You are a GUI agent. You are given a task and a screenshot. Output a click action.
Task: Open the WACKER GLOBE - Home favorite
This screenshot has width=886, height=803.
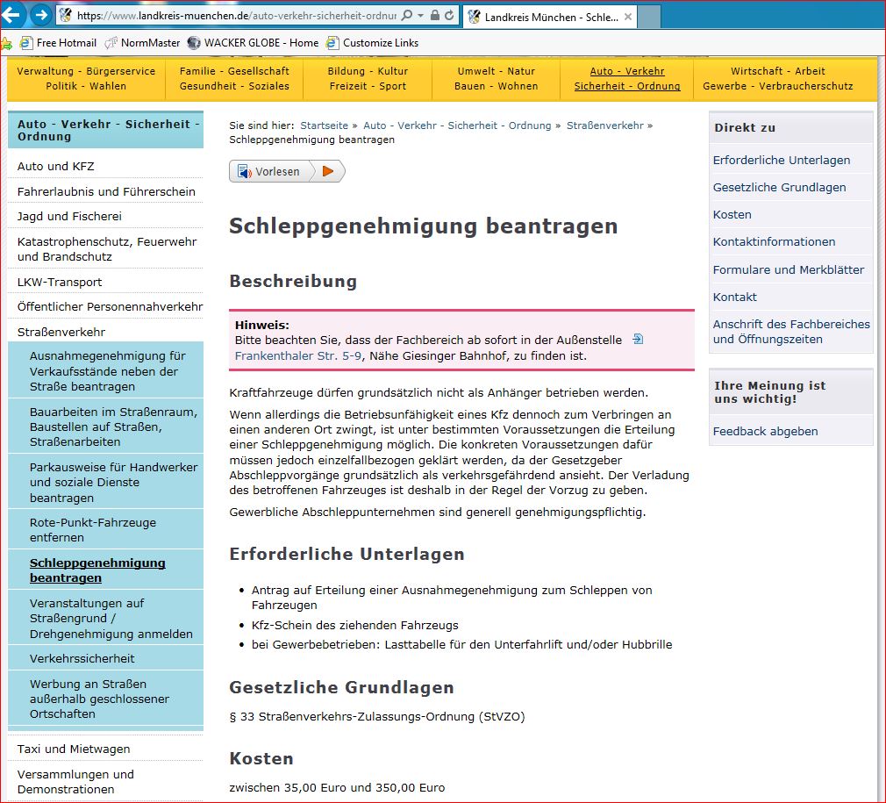(x=254, y=43)
